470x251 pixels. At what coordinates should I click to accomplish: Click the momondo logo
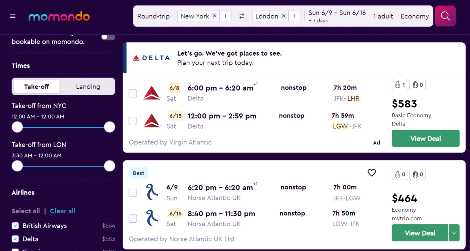click(x=59, y=16)
